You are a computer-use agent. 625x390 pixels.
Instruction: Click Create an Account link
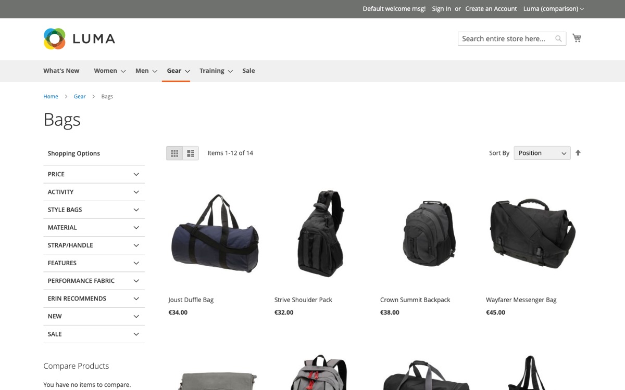click(491, 9)
